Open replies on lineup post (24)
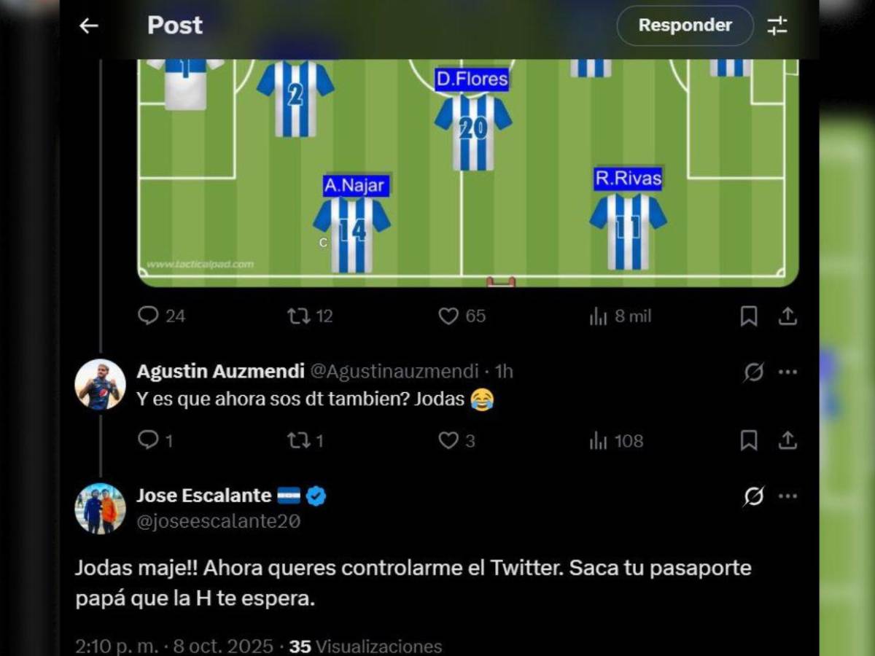This screenshot has height=656, width=875. [x=161, y=316]
